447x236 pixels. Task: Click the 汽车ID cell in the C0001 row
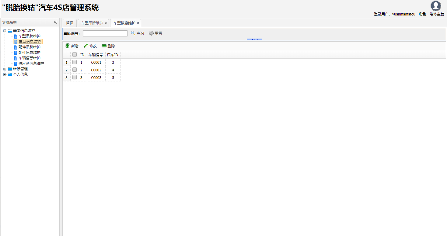tap(113, 63)
